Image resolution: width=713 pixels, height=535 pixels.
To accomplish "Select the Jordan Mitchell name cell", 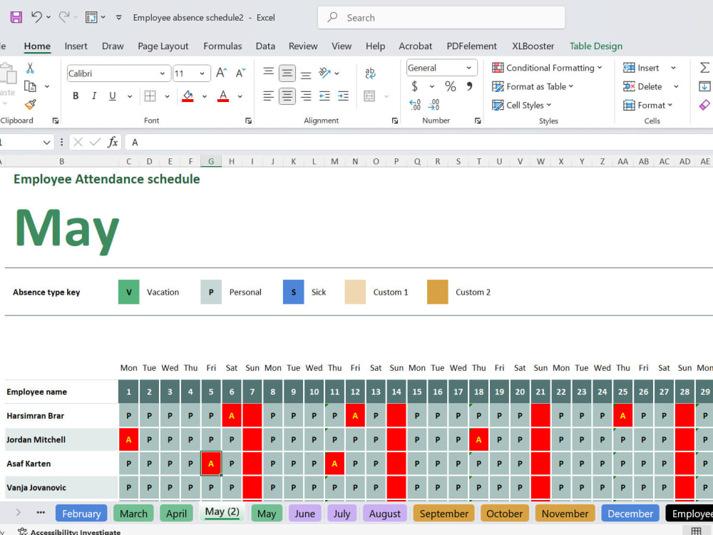I will pos(61,439).
